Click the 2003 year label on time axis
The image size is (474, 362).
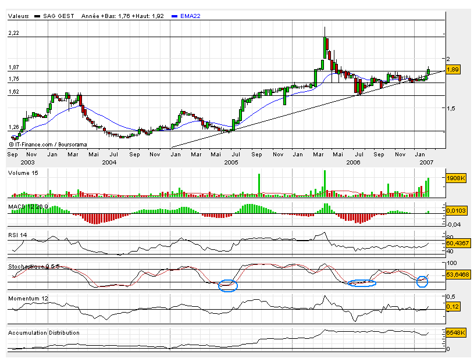27,163
